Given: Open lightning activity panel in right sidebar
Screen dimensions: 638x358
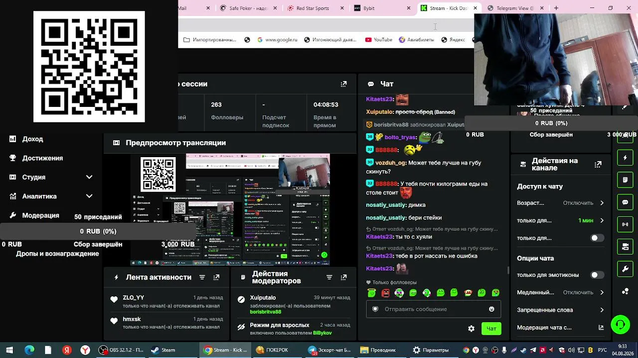Looking at the screenshot, I should coord(625,158).
